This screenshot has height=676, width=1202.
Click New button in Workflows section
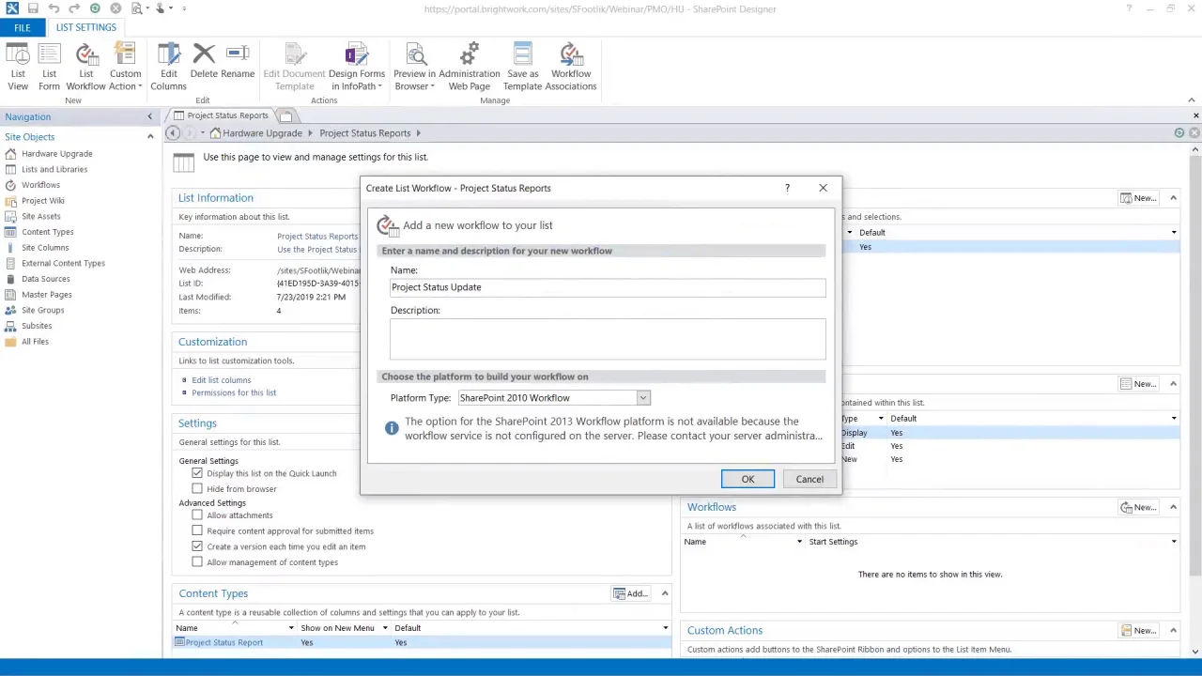[x=1138, y=507]
